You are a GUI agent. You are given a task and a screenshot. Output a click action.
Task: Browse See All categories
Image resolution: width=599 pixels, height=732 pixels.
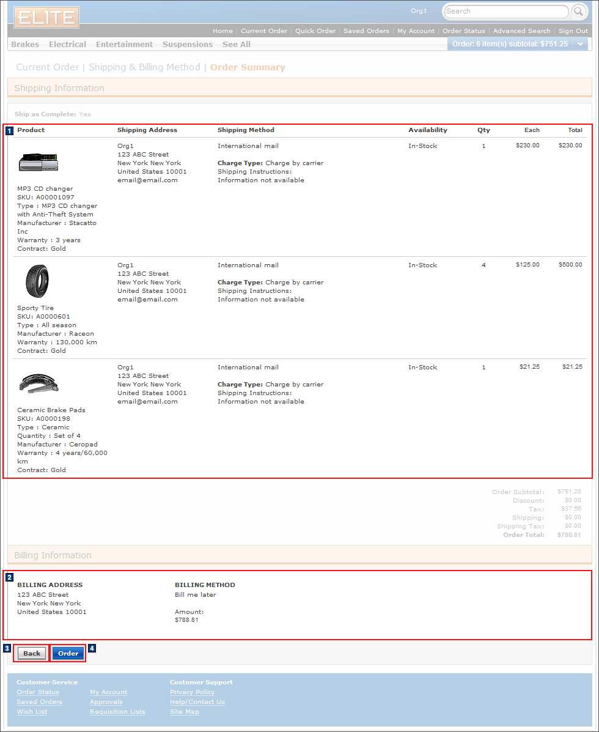(236, 43)
